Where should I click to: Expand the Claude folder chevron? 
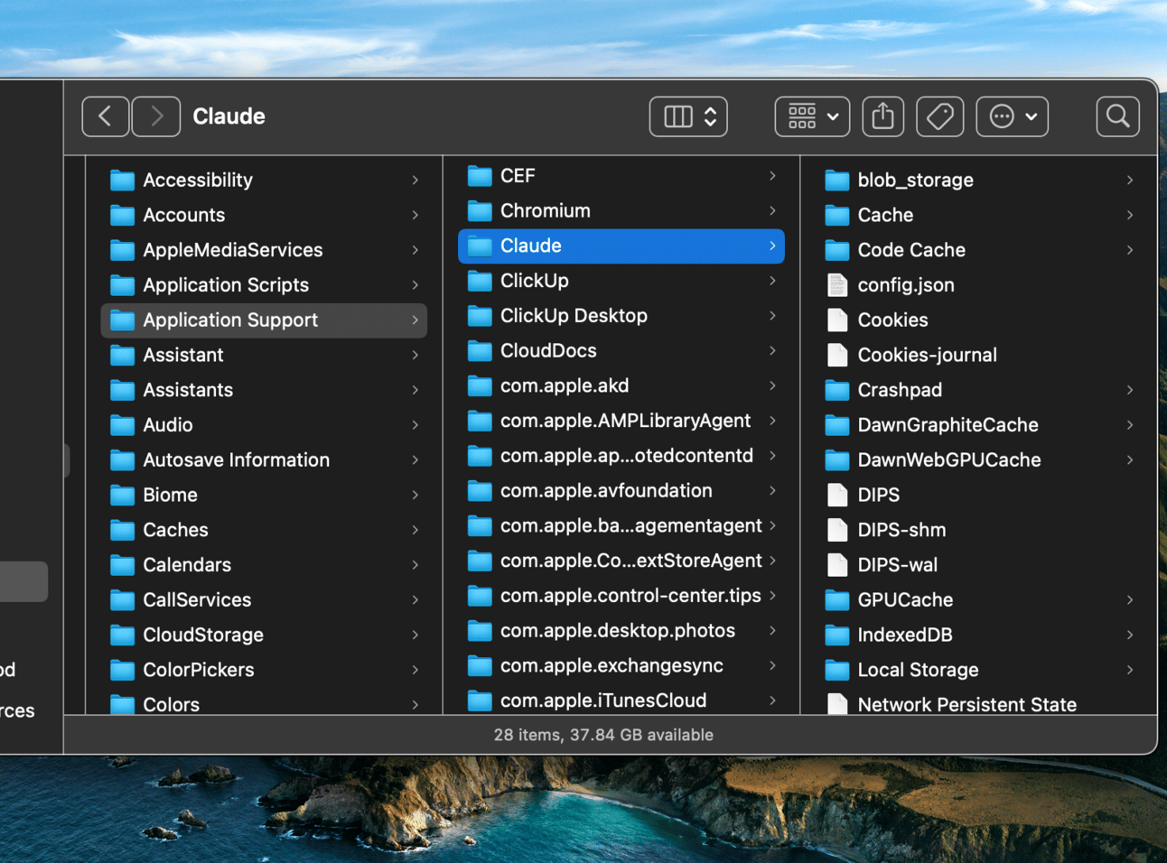773,246
